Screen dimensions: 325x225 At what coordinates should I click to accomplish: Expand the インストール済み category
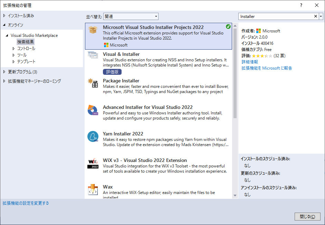tap(4, 16)
